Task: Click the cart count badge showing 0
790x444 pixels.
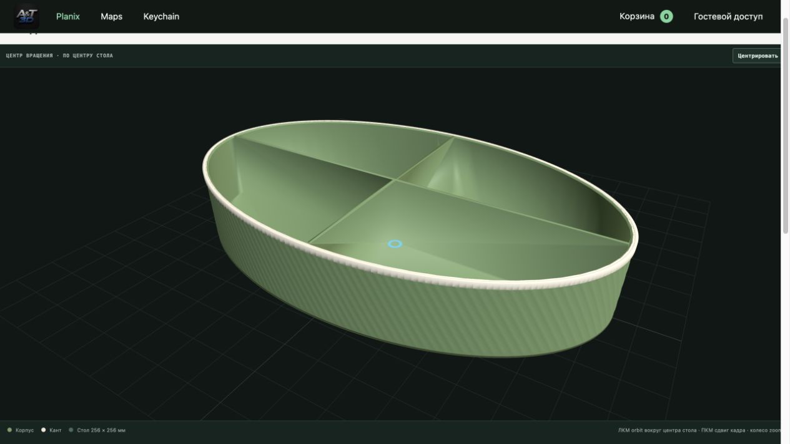Action: pyautogui.click(x=666, y=17)
